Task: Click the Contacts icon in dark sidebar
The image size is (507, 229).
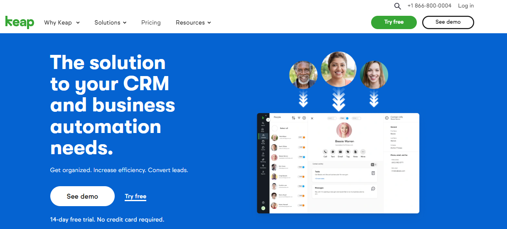Action: 263,135
